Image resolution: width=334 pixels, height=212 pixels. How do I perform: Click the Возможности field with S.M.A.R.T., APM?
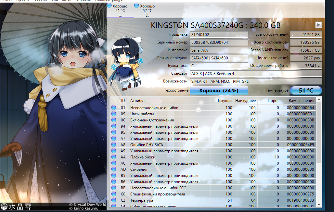click(x=256, y=81)
